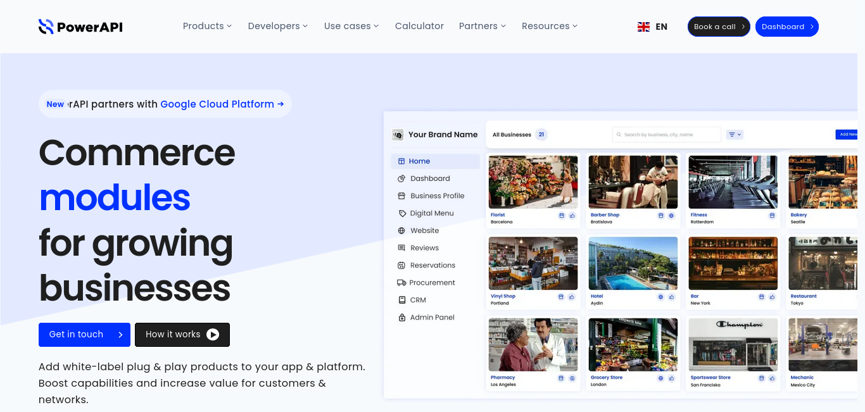The image size is (865, 412).
Task: Click the Mechanic card title
Action: (802, 378)
